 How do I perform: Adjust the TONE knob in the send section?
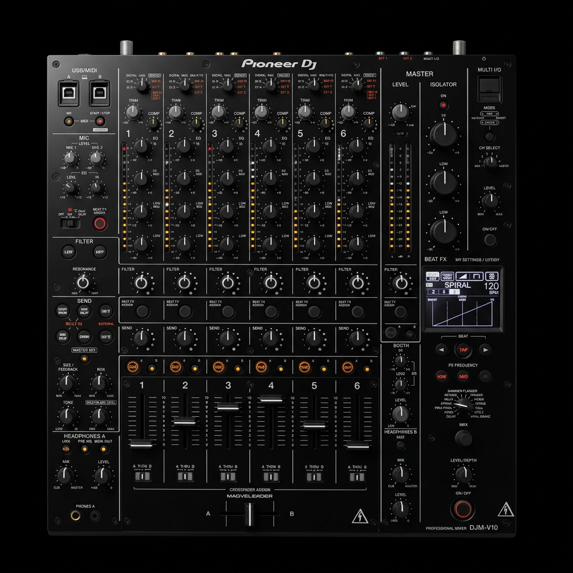click(67, 416)
